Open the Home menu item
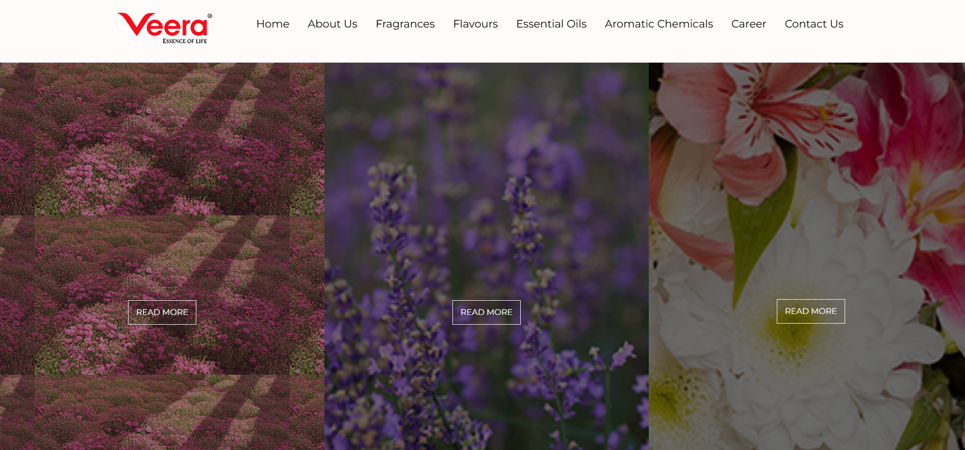 (x=272, y=24)
